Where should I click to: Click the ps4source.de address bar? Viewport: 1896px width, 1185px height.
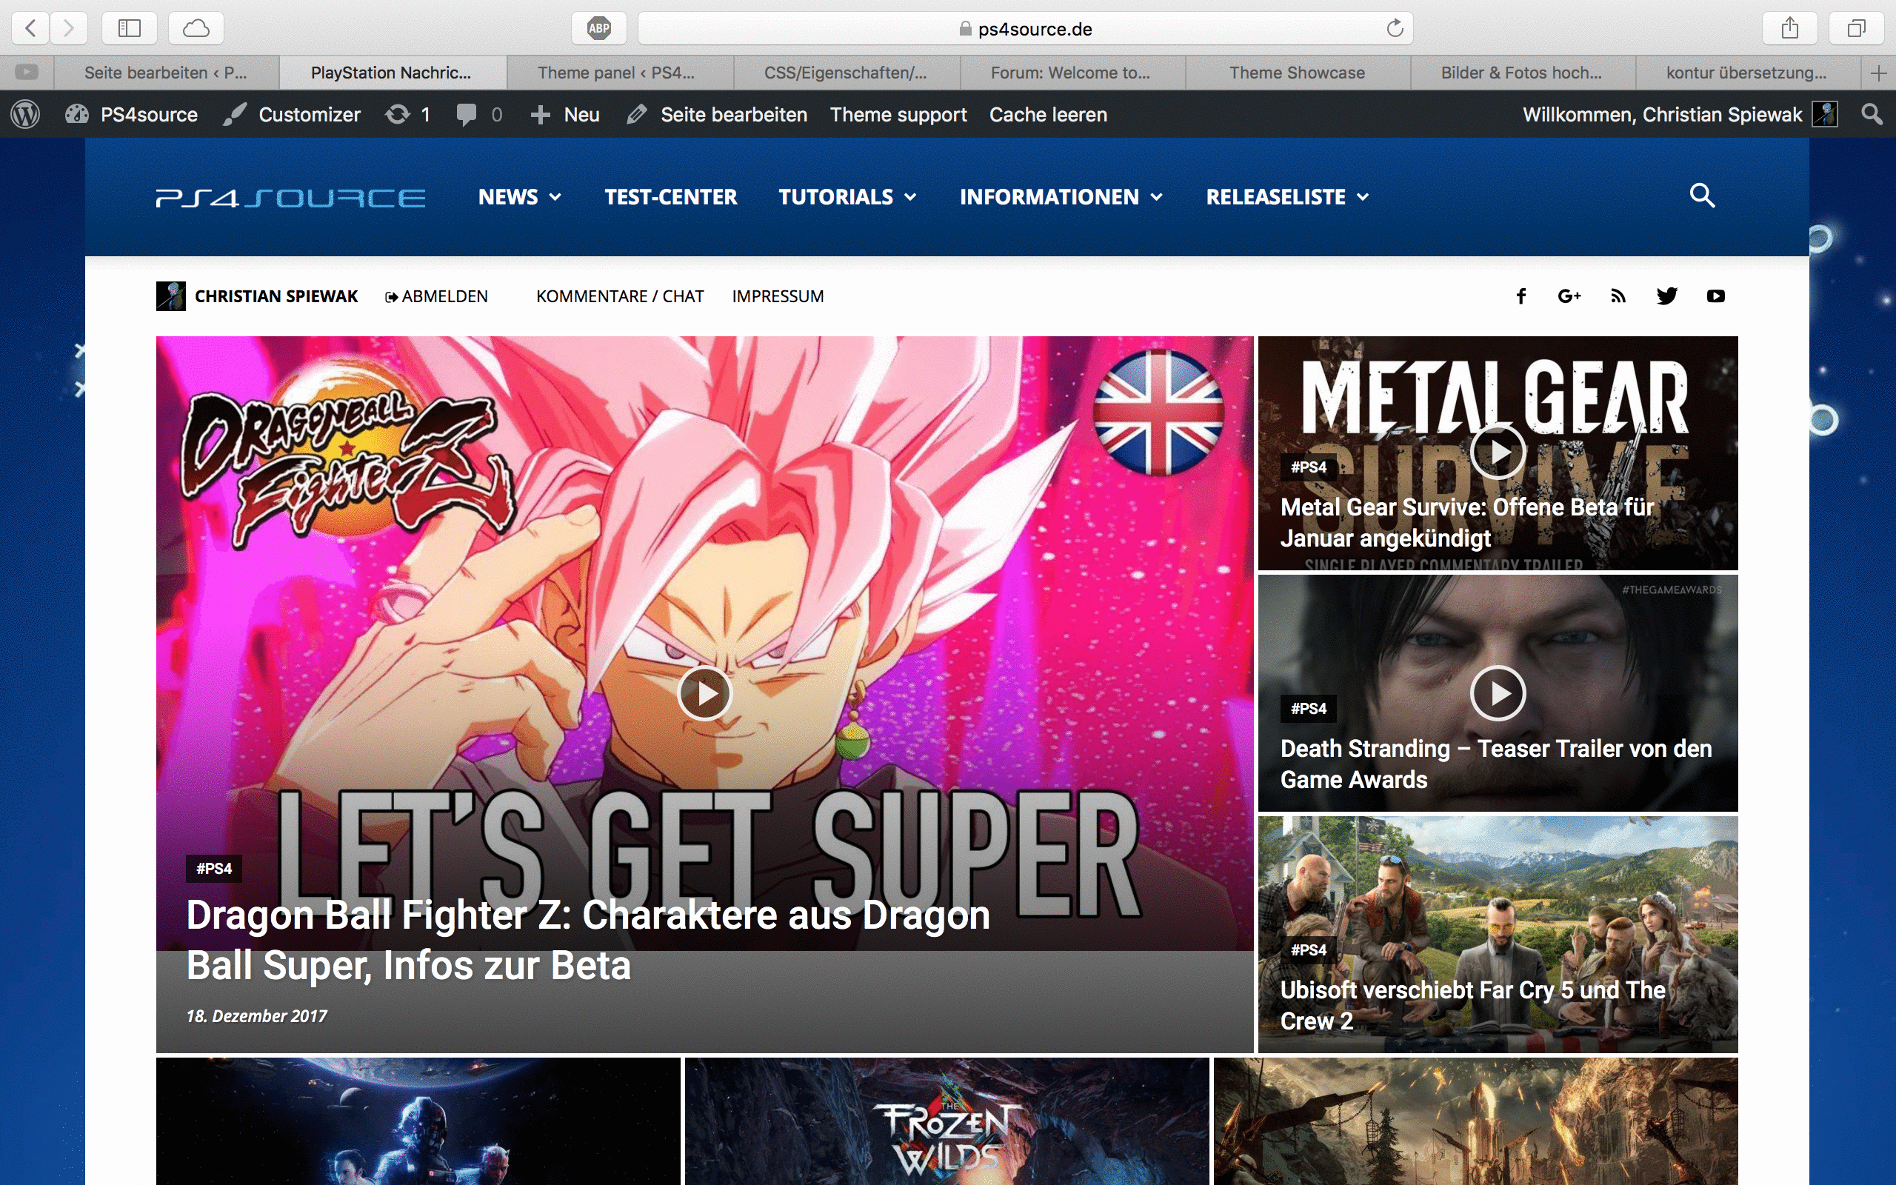[x=1025, y=29]
